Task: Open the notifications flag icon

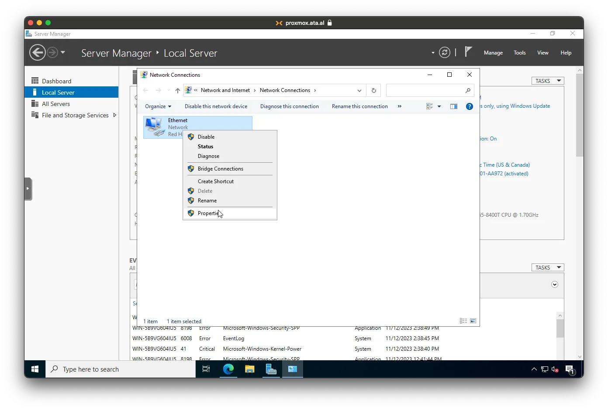Action: coord(468,52)
